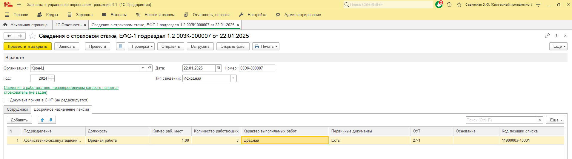Toggle 'Документ принят в СФР' checkbox

click(x=6, y=100)
